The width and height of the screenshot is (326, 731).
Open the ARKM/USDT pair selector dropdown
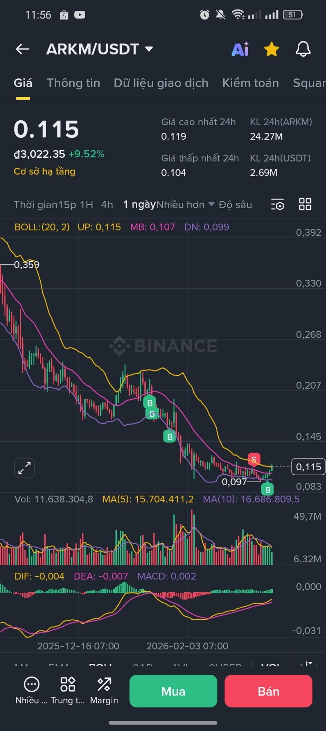(100, 49)
